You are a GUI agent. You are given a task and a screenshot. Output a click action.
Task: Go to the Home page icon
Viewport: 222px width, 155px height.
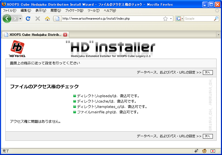pyautogui.click(x=47, y=19)
